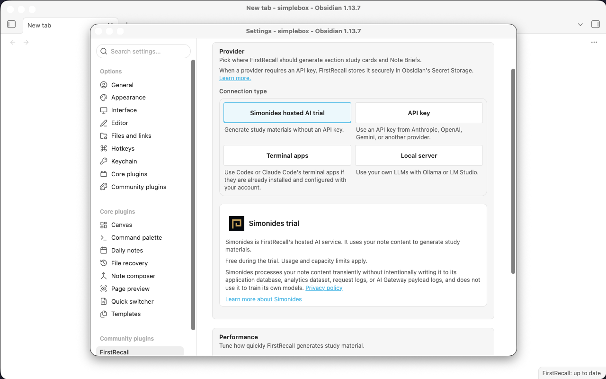The height and width of the screenshot is (379, 606).
Task: Click the Appearance palette icon
Action: point(104,98)
